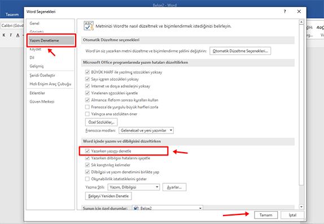The height and width of the screenshot is (224, 324).
Task: Toggle Dilbilgisi ve yazım denetimini birlikte yap
Action: (x=87, y=172)
